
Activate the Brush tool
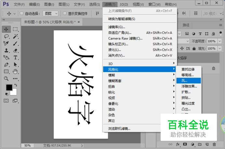(15, 43)
